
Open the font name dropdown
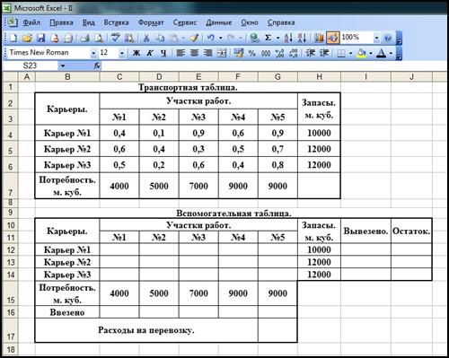[93, 53]
